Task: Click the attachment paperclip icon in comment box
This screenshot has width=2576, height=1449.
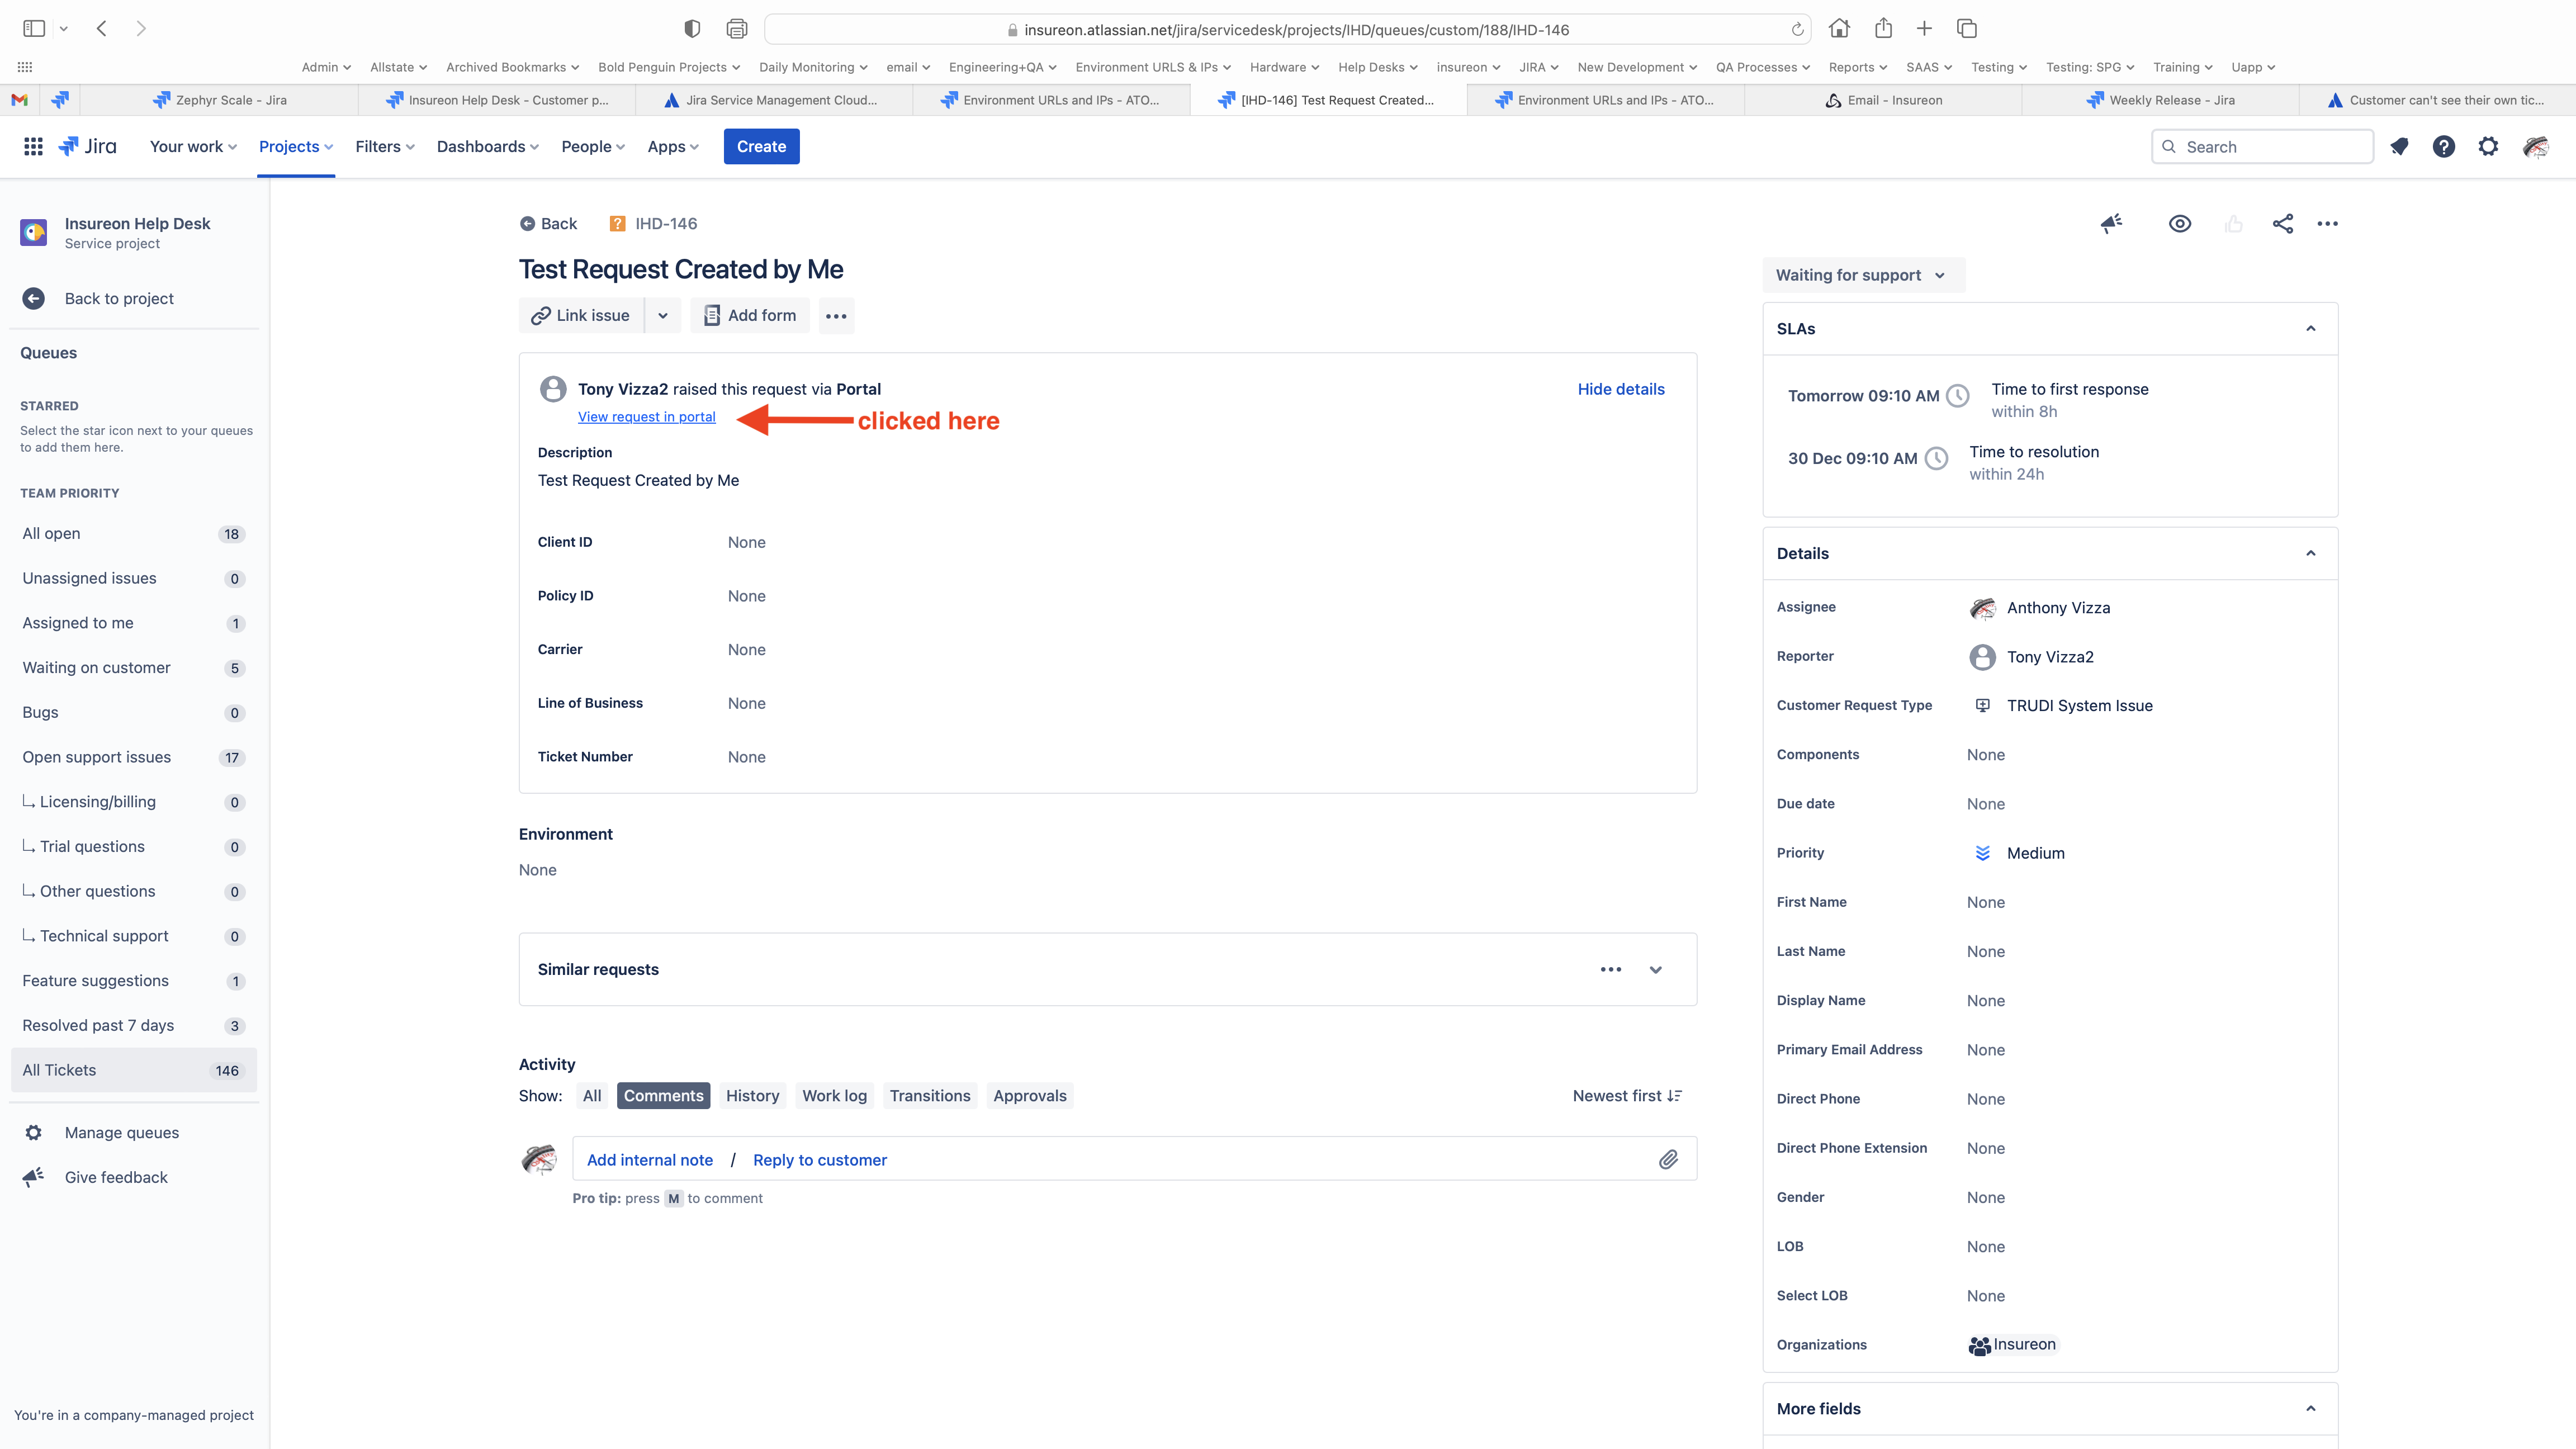Action: (1667, 1160)
